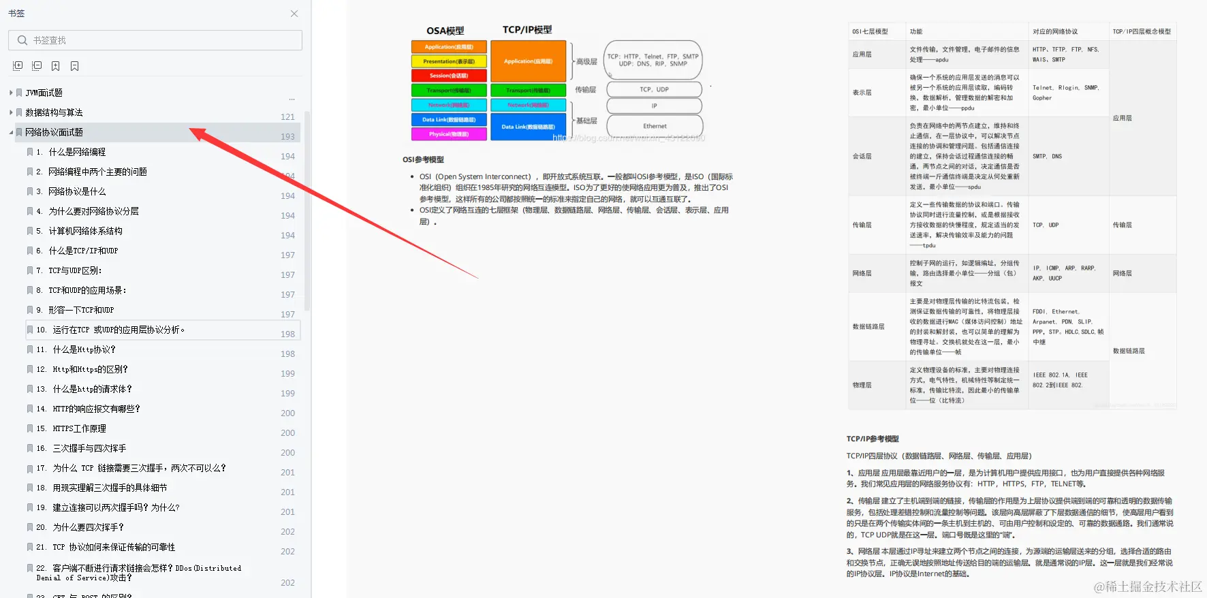Image resolution: width=1207 pixels, height=598 pixels.
Task: Open bookmark 21. TCP协议如何保证传输的可靠性
Action: click(106, 547)
